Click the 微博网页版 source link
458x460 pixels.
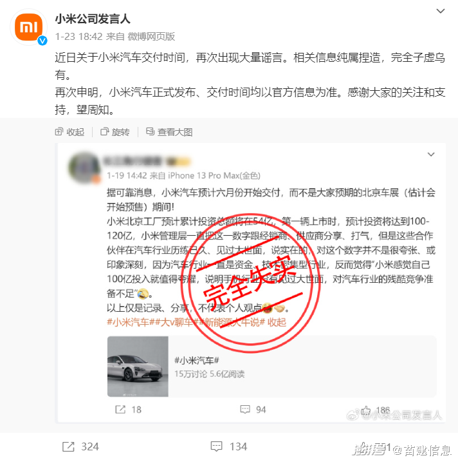151,36
